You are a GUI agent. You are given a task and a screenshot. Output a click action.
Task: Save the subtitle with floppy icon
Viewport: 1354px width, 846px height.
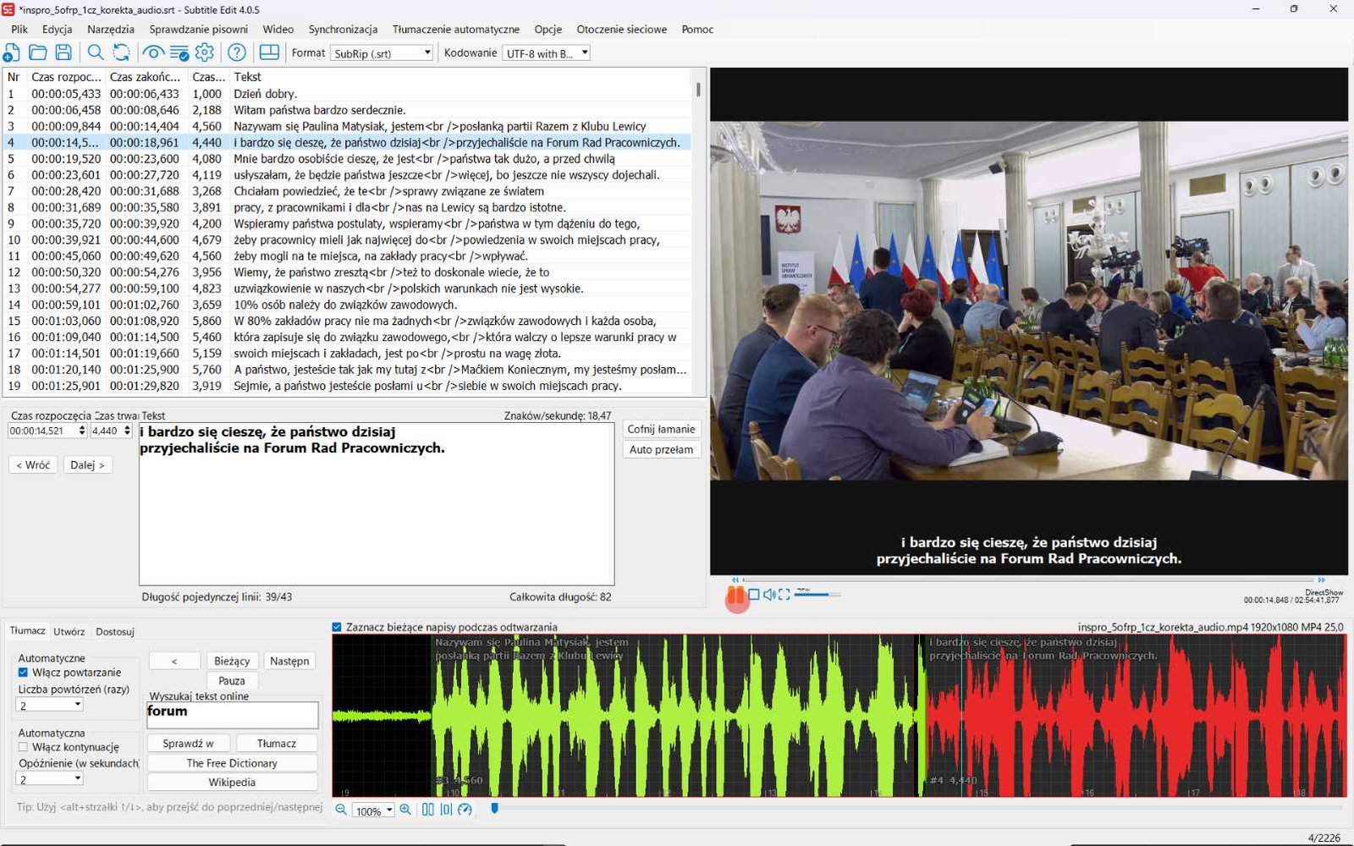tap(63, 52)
